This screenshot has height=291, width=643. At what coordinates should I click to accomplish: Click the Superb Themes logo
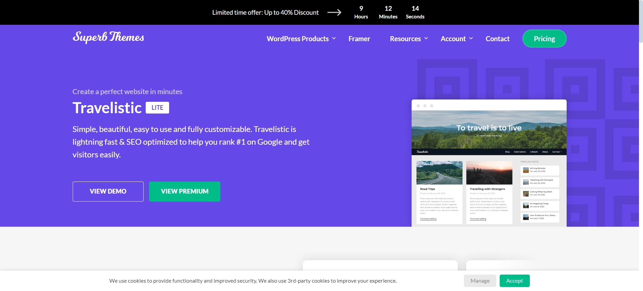[x=108, y=37]
